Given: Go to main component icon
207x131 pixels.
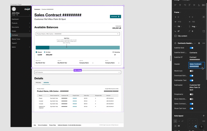Looking at the screenshot, I should (x=199, y=43).
